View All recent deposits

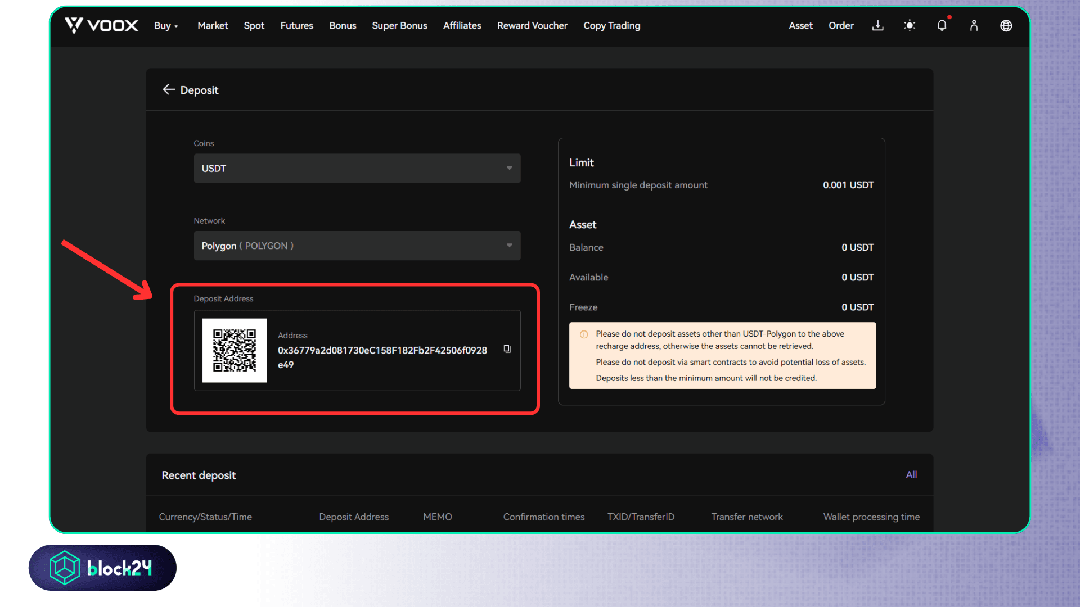pyautogui.click(x=911, y=475)
